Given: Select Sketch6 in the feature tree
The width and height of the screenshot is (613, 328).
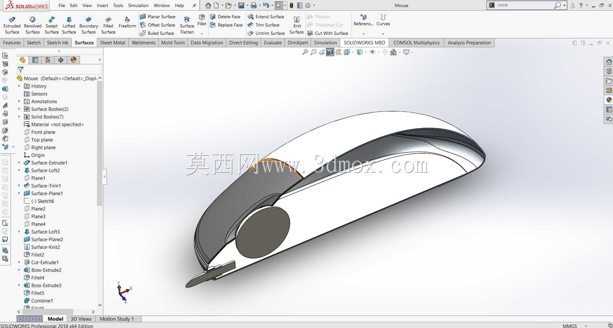Looking at the screenshot, I should click(x=39, y=201).
